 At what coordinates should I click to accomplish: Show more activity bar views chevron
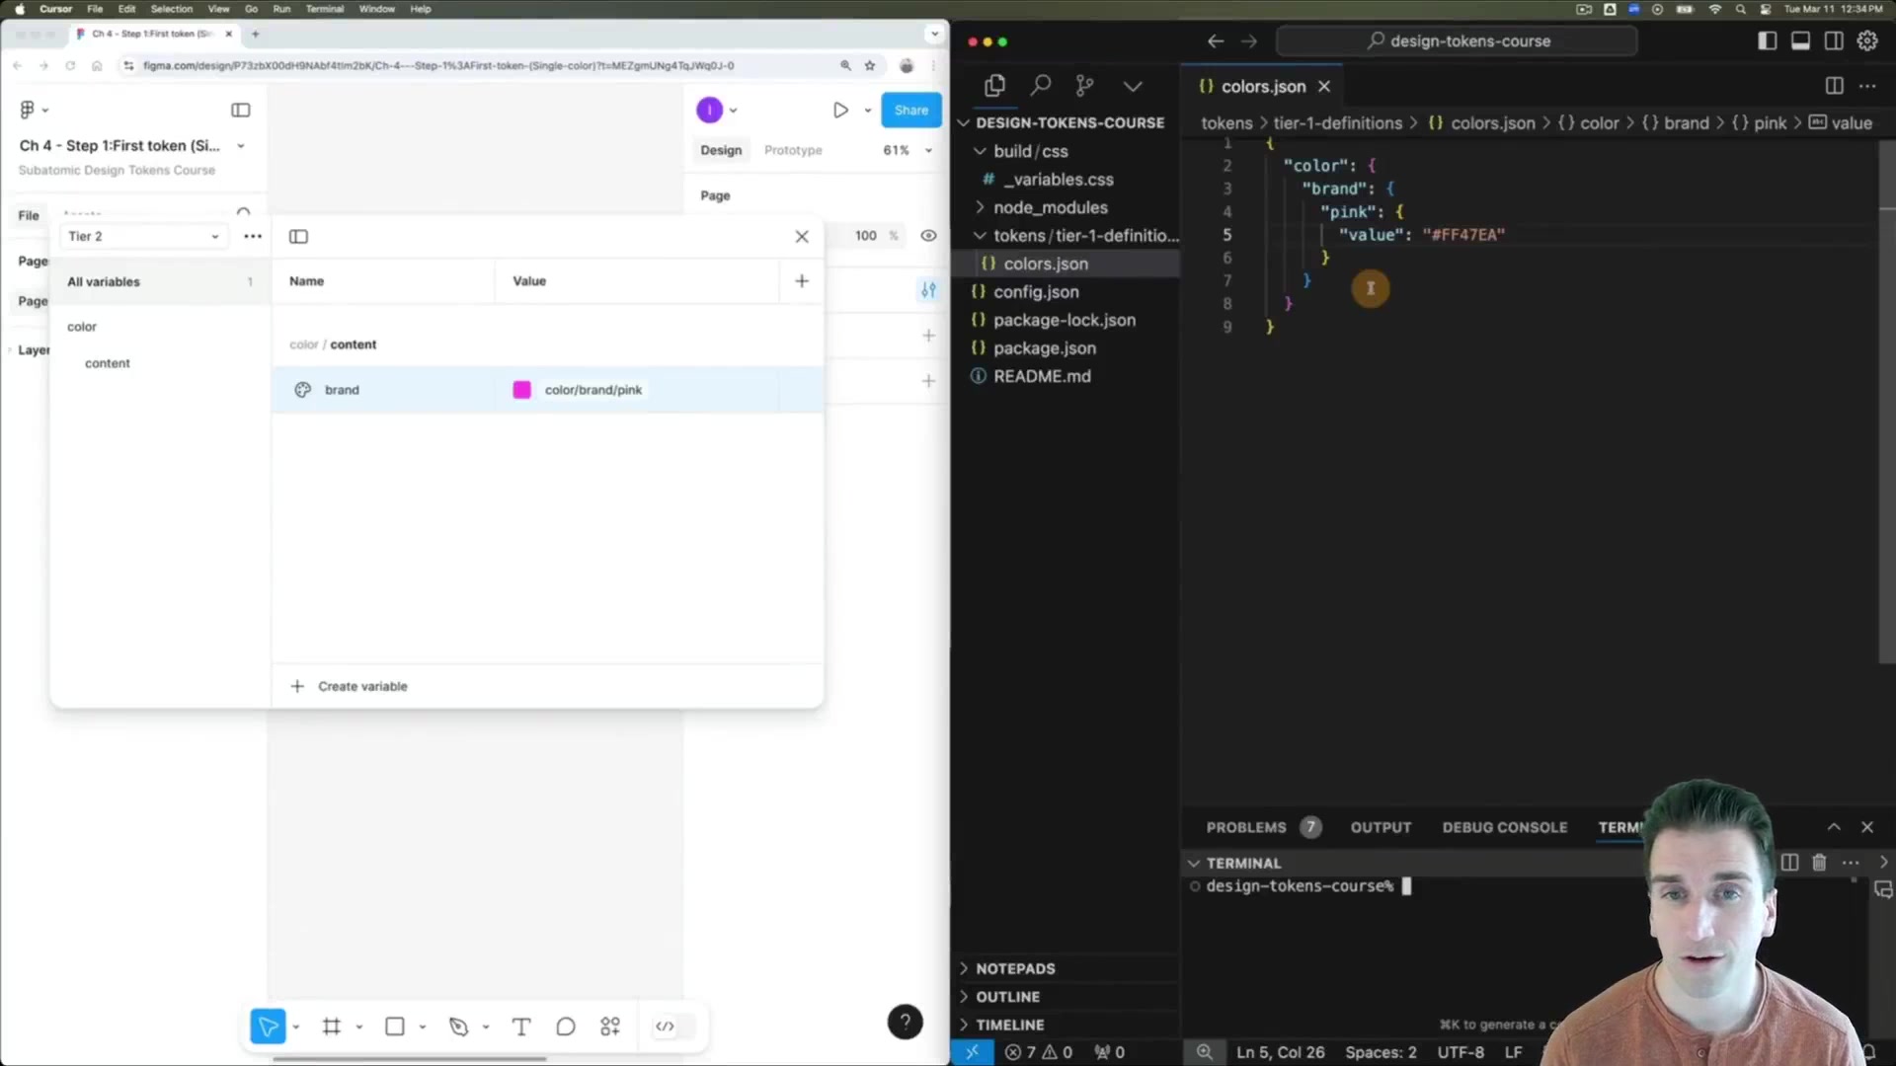[x=1133, y=86]
